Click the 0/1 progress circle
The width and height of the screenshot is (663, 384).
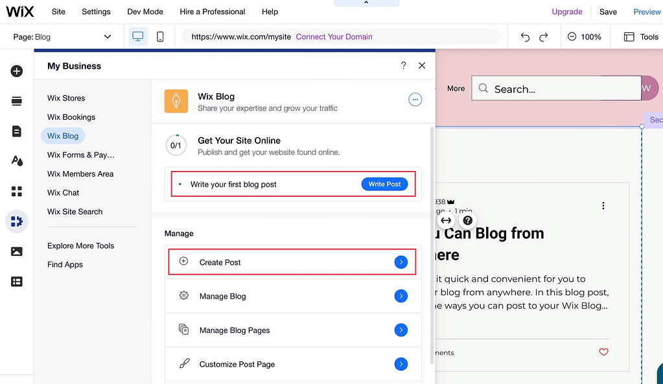click(x=176, y=145)
